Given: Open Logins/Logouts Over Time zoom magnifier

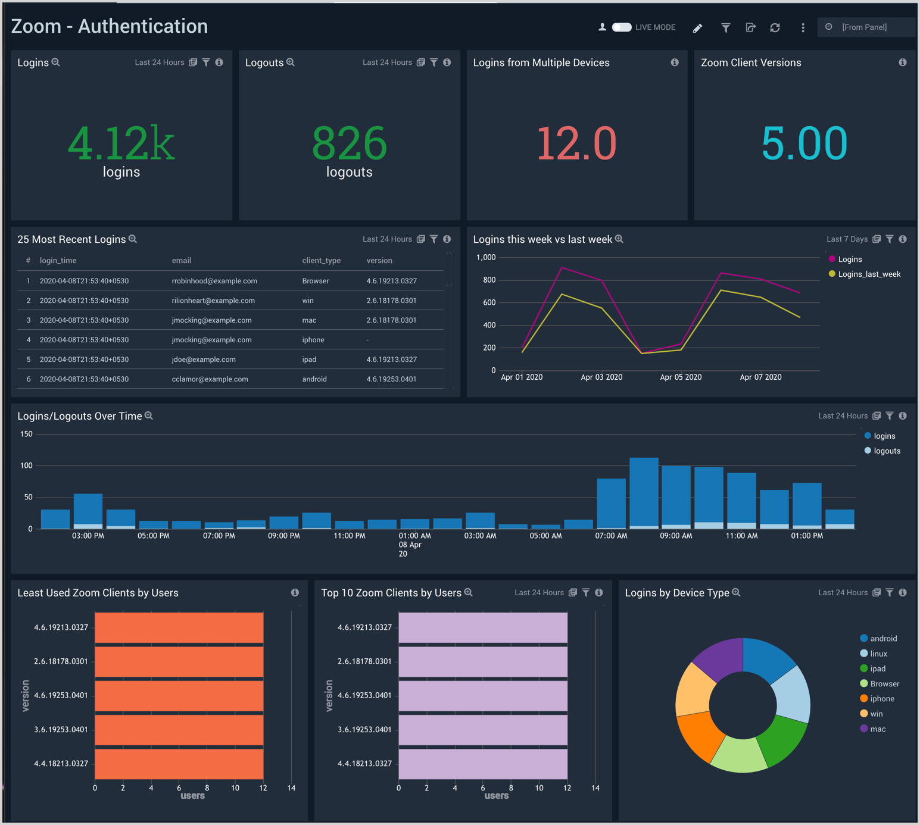Looking at the screenshot, I should tap(149, 415).
